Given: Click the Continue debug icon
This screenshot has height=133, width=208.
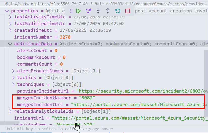Looking at the screenshot, I should pos(79,11).
